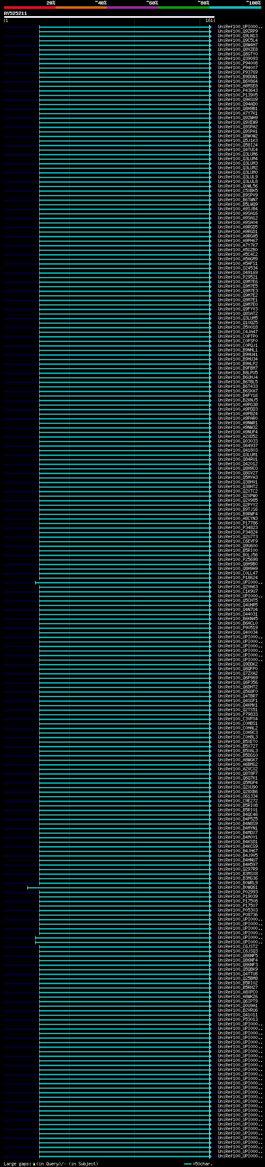Click the =50char scale legend
The image size is (265, 1167).
[198, 1164]
